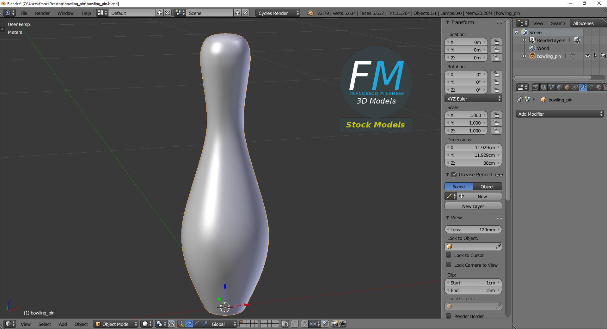Click the proportional editing circle icon
The width and height of the screenshot is (607, 329).
295,324
